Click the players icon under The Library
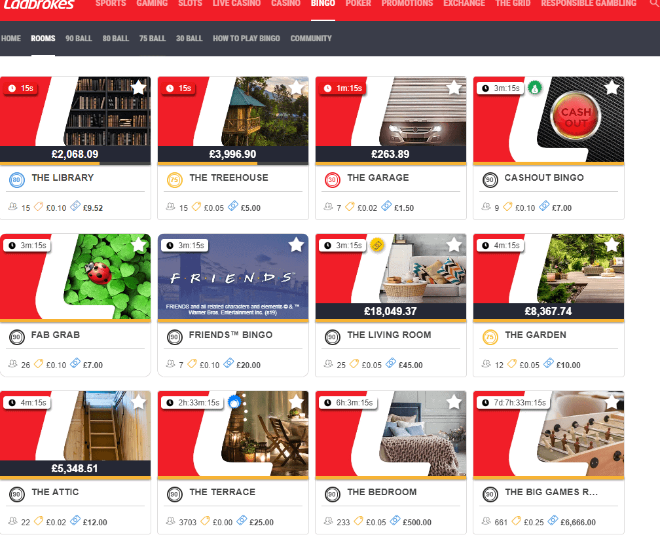Screen dimensions: 660x541 [x=13, y=207]
